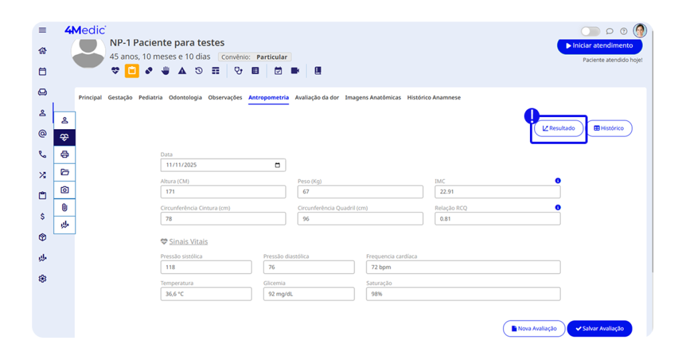Click the Relação RCQ info icon

click(x=557, y=207)
